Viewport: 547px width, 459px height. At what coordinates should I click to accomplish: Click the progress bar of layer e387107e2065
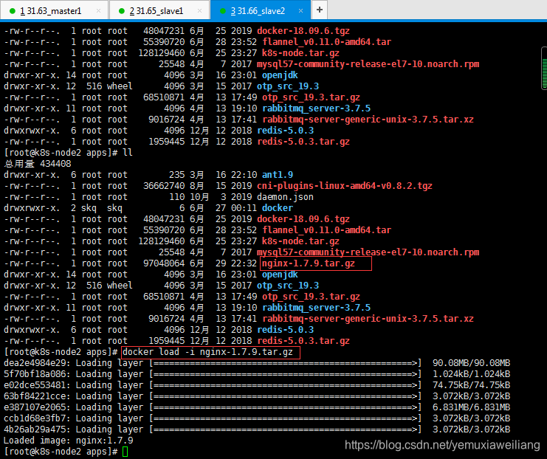pos(286,407)
